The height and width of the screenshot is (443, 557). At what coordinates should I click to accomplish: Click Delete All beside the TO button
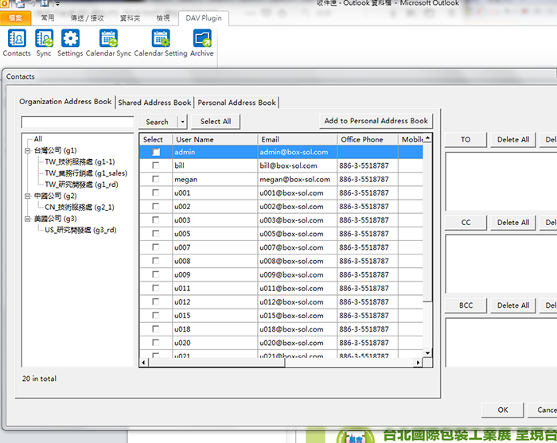click(513, 139)
